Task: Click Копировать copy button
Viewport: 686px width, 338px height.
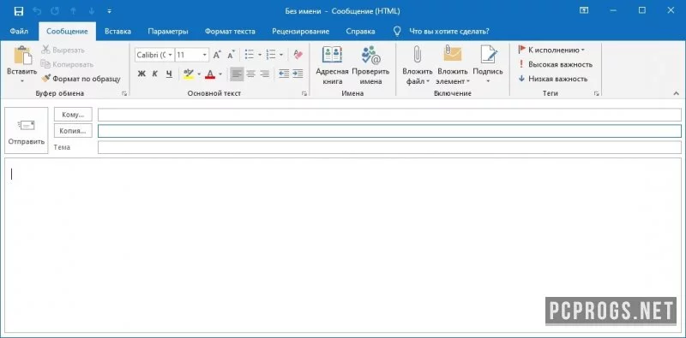Action: tap(67, 65)
